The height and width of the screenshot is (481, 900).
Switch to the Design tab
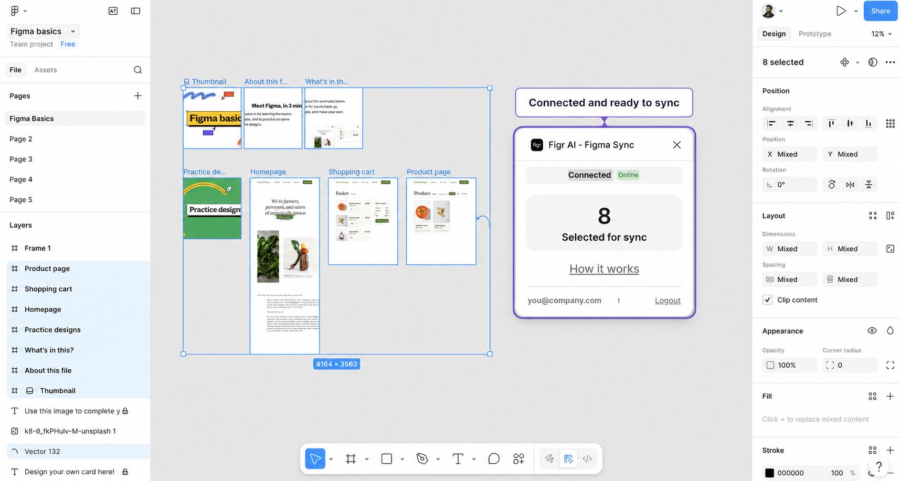774,34
